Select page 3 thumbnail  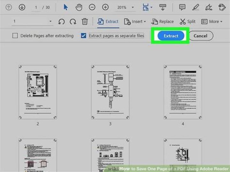110,92
